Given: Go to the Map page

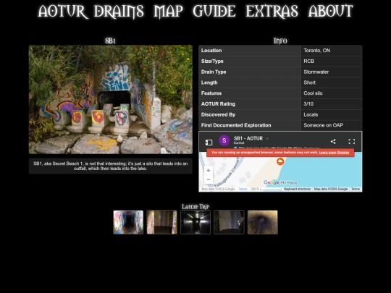Looking at the screenshot, I should pyautogui.click(x=168, y=11).
